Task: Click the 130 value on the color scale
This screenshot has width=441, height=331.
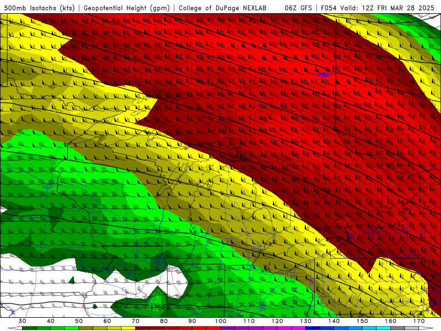Action: (x=306, y=321)
